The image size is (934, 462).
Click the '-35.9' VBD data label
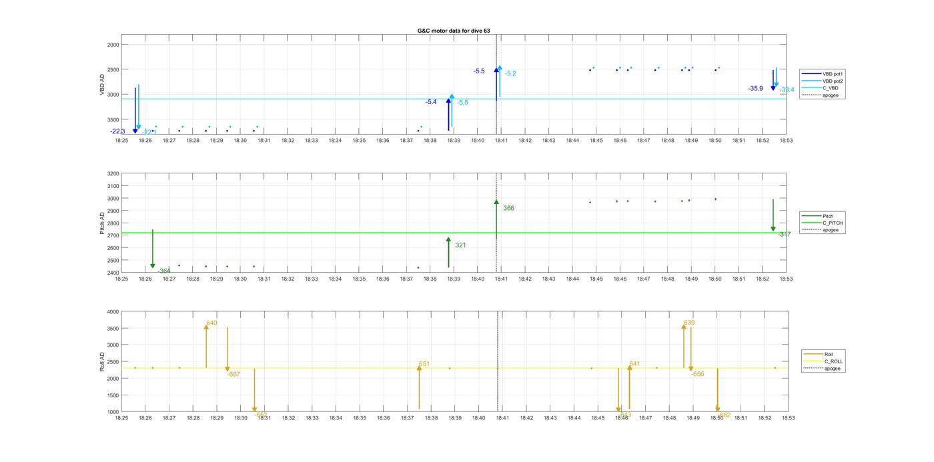click(x=755, y=89)
